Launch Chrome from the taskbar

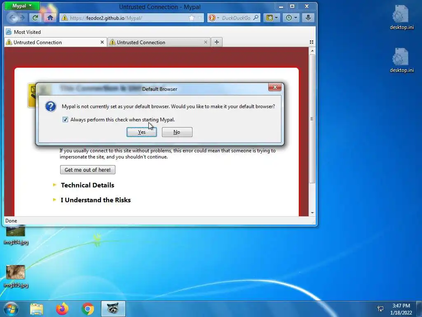pos(87,309)
